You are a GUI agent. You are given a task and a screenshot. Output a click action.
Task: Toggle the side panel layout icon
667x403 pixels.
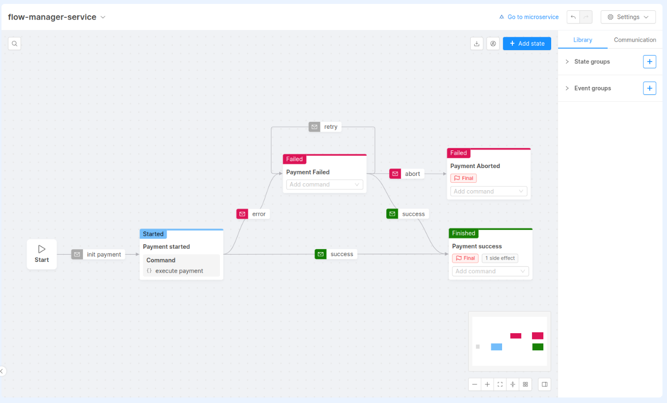click(x=544, y=384)
